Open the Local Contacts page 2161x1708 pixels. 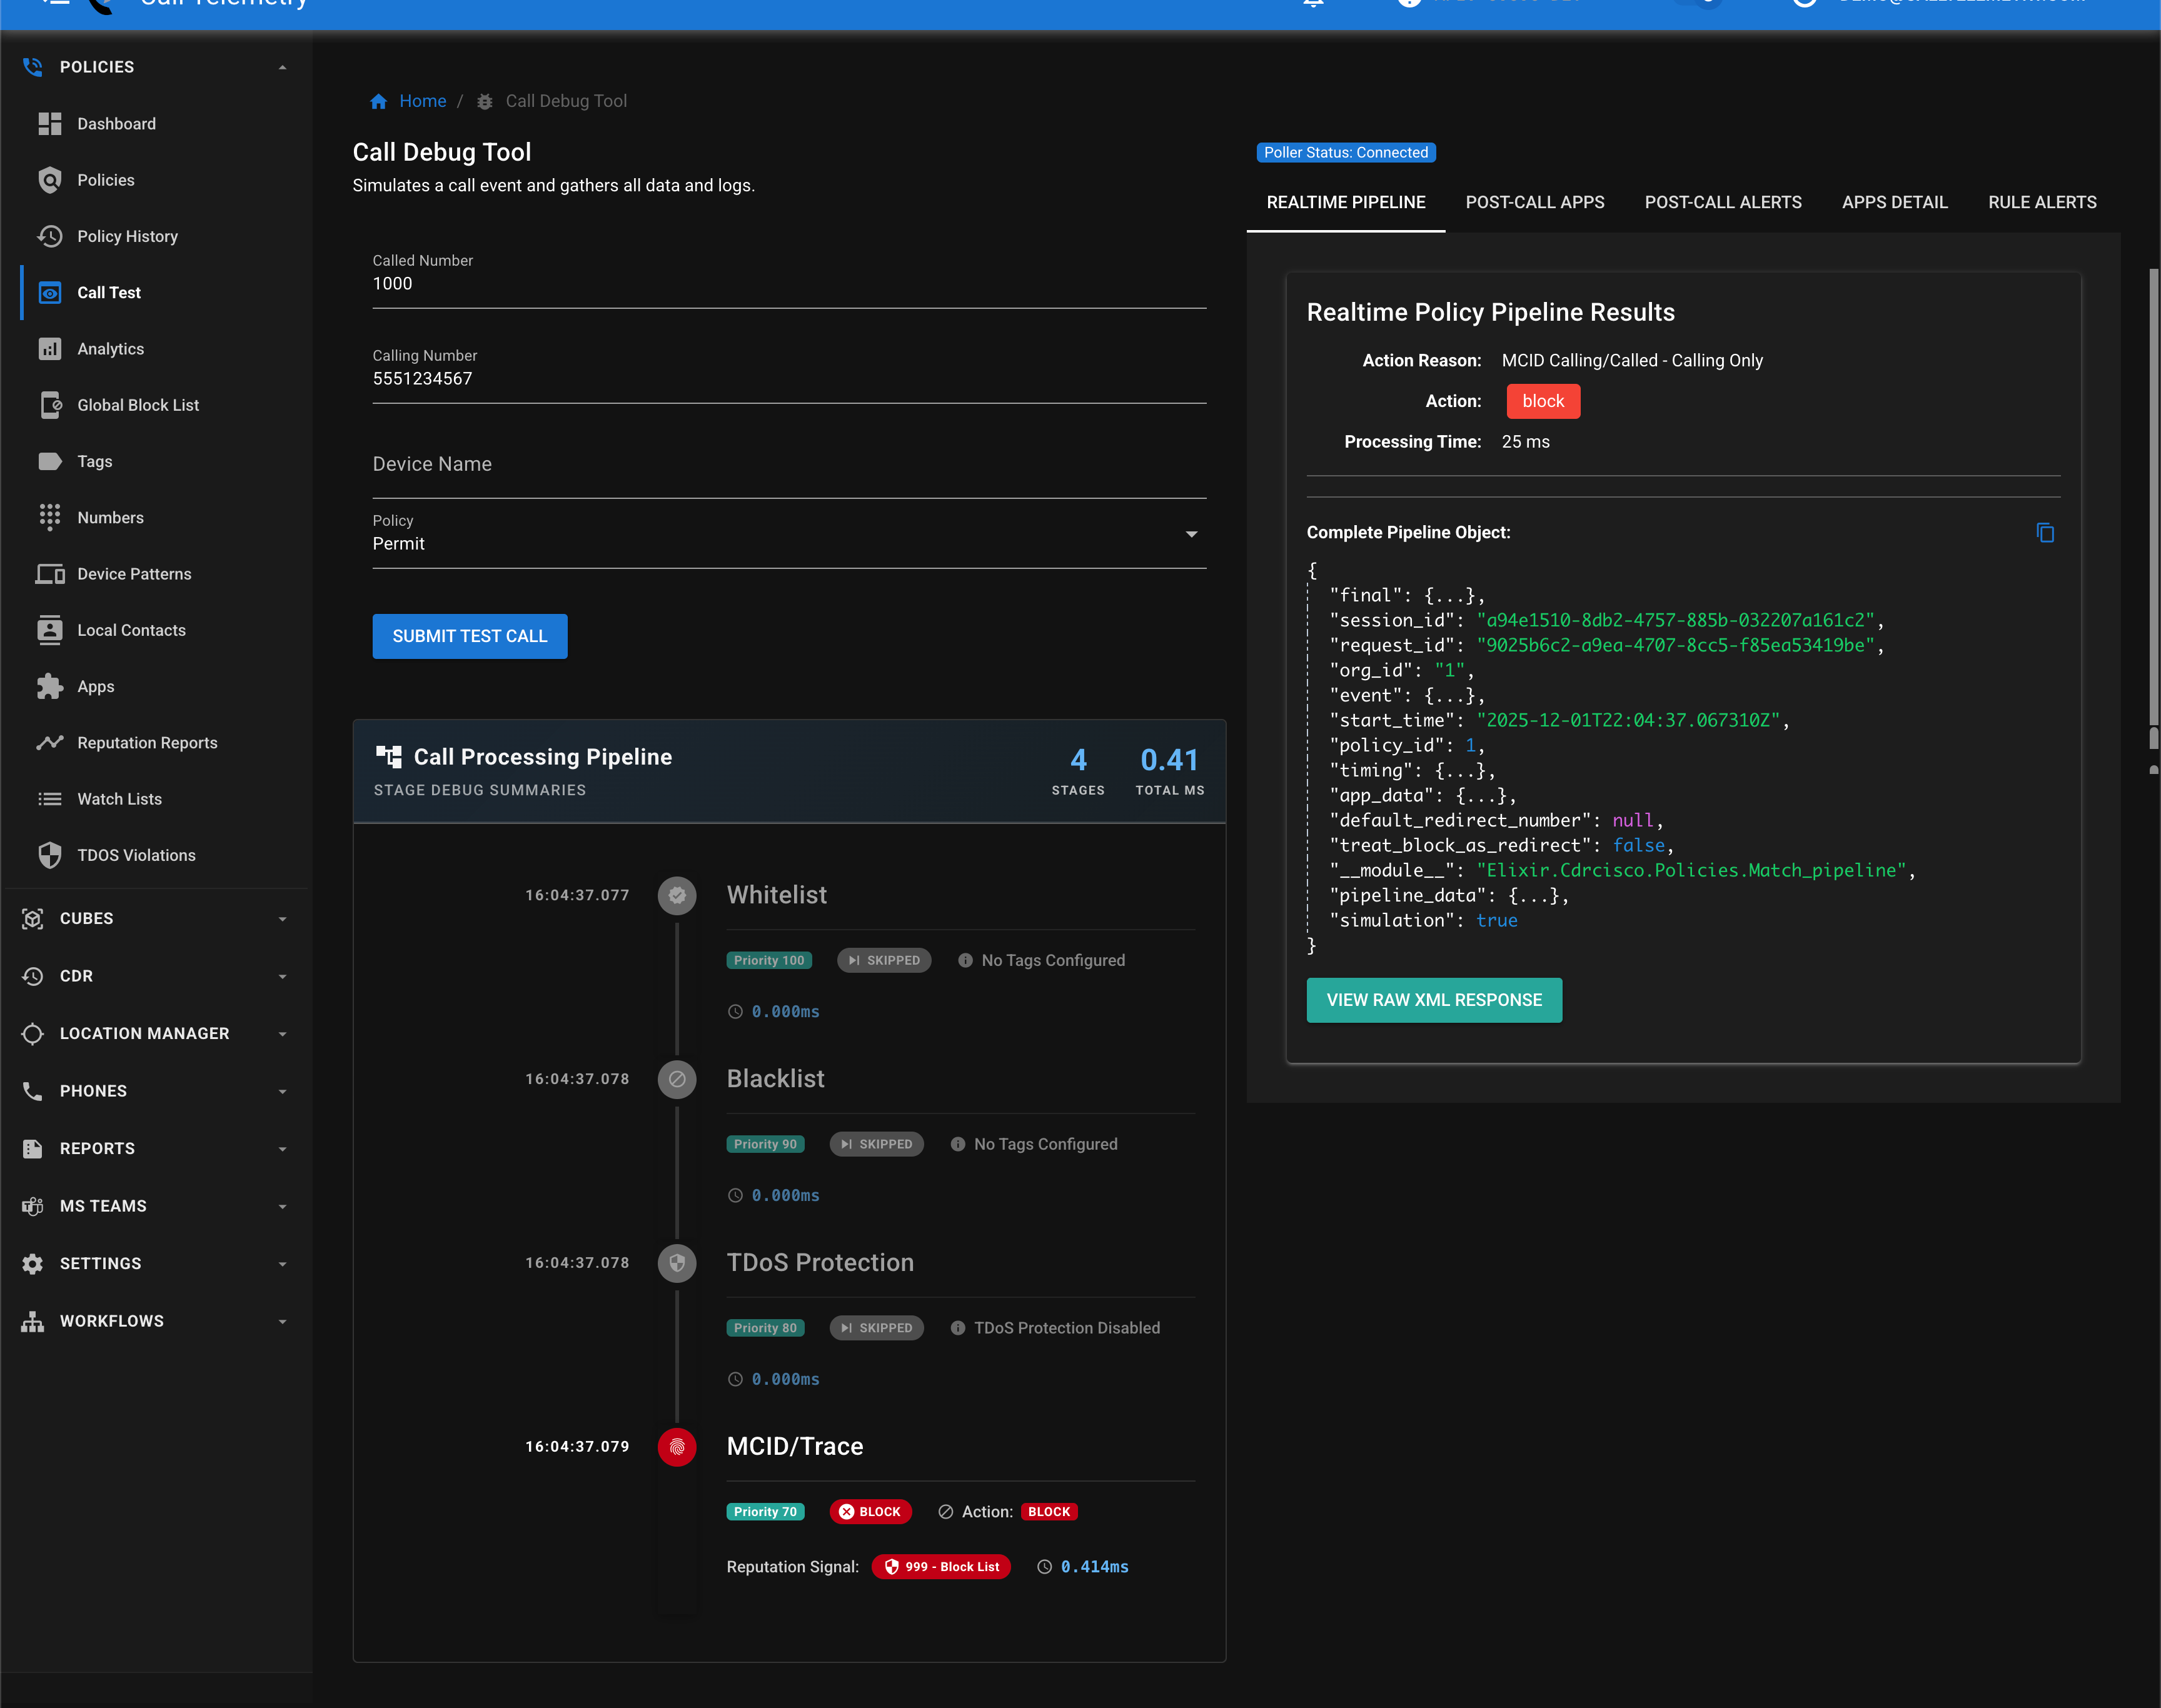tap(155, 630)
